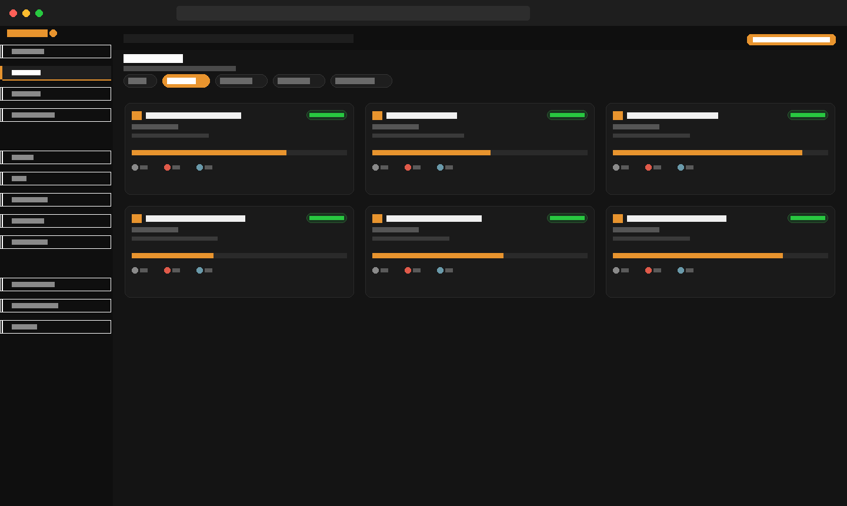The width and height of the screenshot is (847, 506).
Task: Open the active sidebar item underlined in orange
Action: pos(56,73)
